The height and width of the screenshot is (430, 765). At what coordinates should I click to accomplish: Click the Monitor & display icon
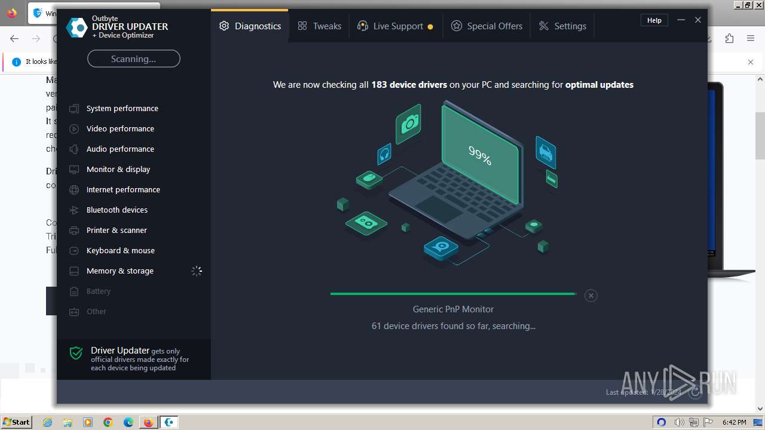click(74, 170)
